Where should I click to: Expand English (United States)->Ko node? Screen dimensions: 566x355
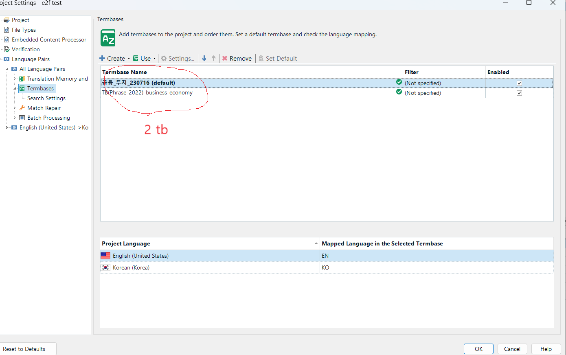(7, 127)
